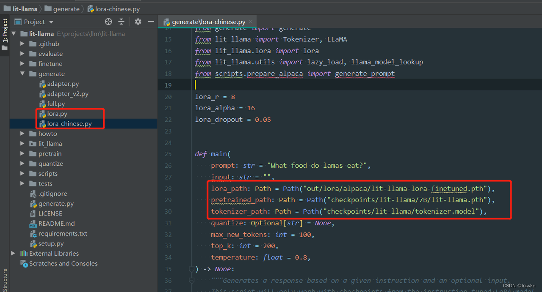Screen dimensions: 542x292
Task: Click the lora-chinese.py breadcrumb
Action: point(113,8)
